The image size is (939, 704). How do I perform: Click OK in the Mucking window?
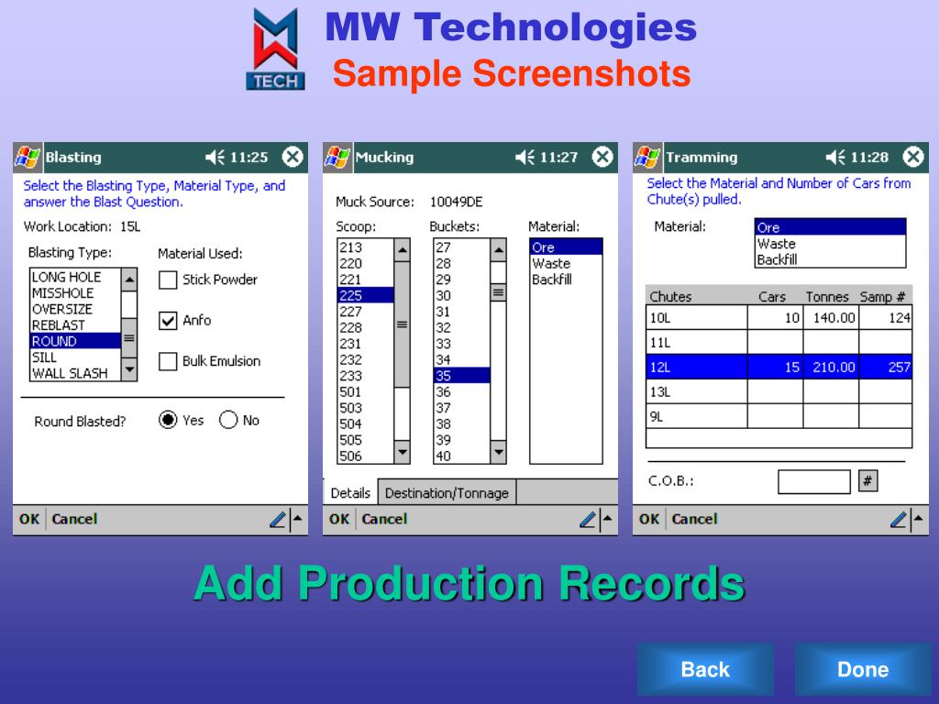(x=339, y=519)
